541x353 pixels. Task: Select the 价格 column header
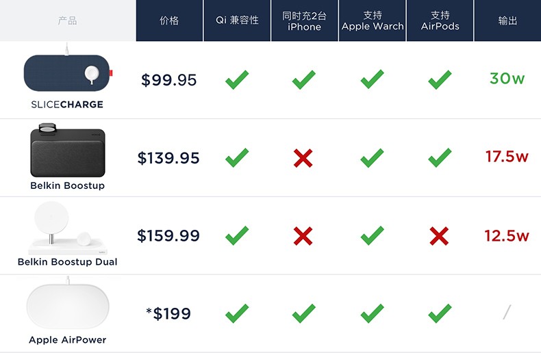(169, 21)
